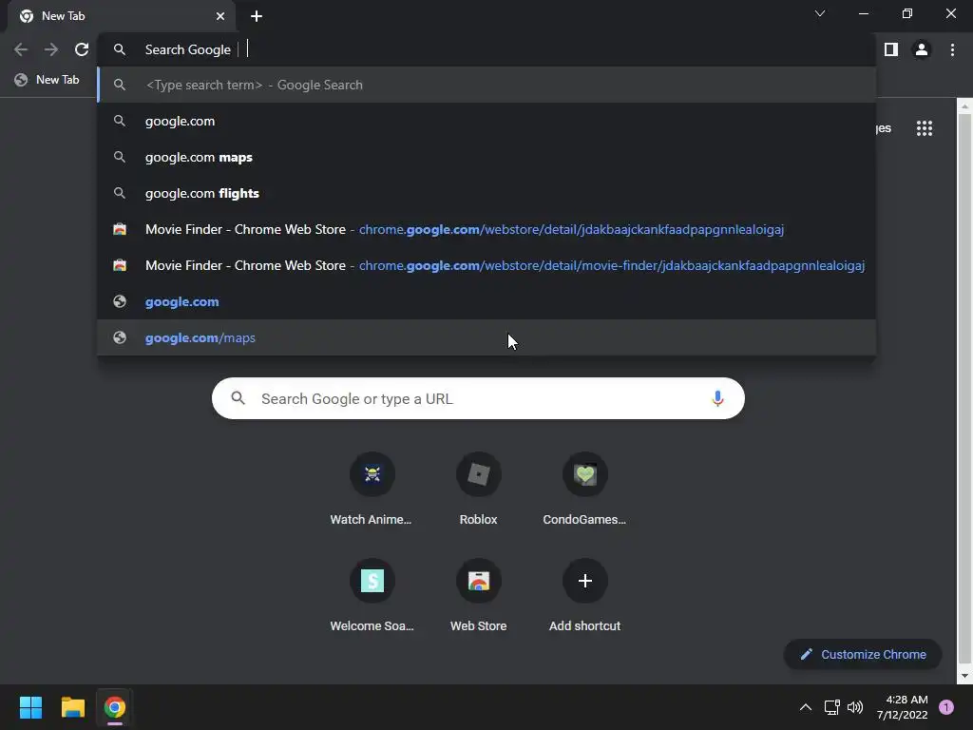Close the New Tab tab

[x=220, y=16]
